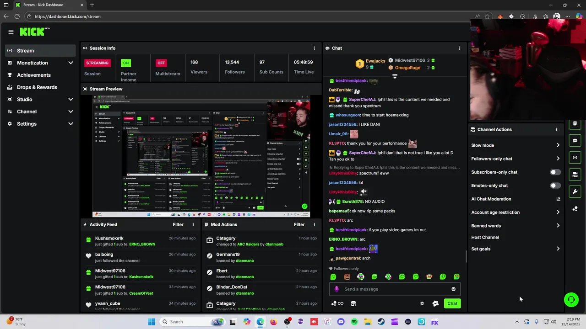The width and height of the screenshot is (586, 329).
Task: Click the camera icon in right rail
Action: pos(575,175)
